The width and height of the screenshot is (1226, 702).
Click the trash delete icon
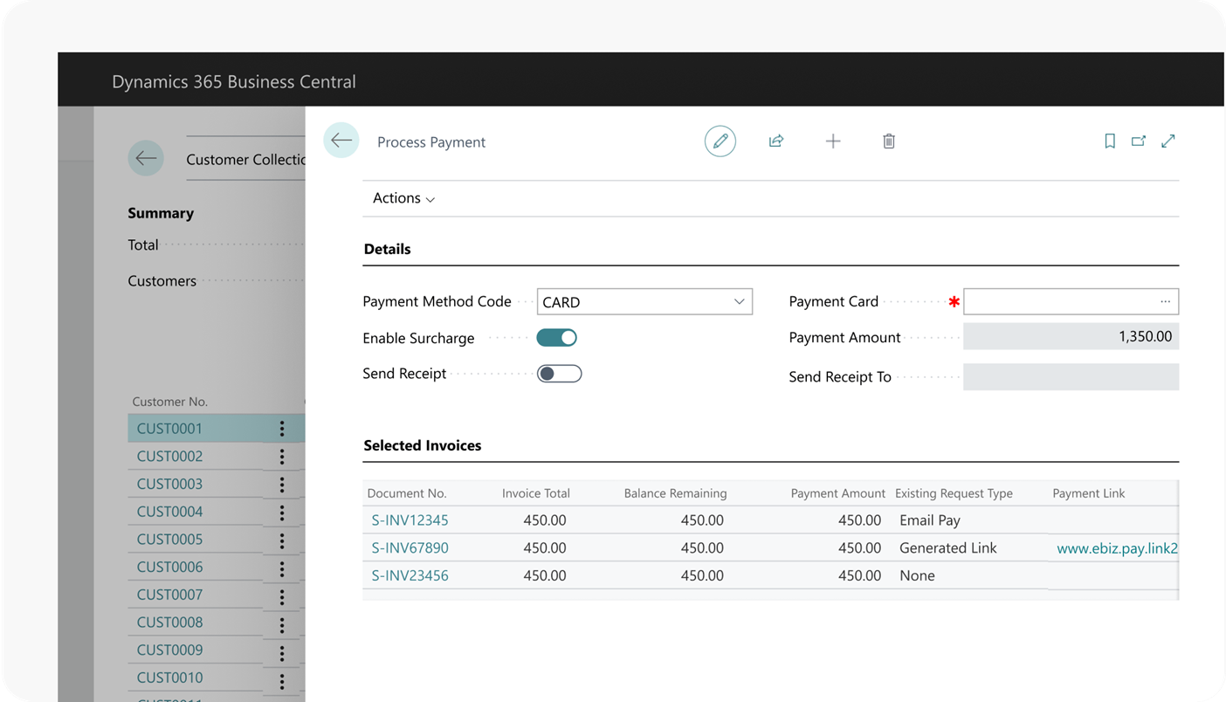(889, 141)
